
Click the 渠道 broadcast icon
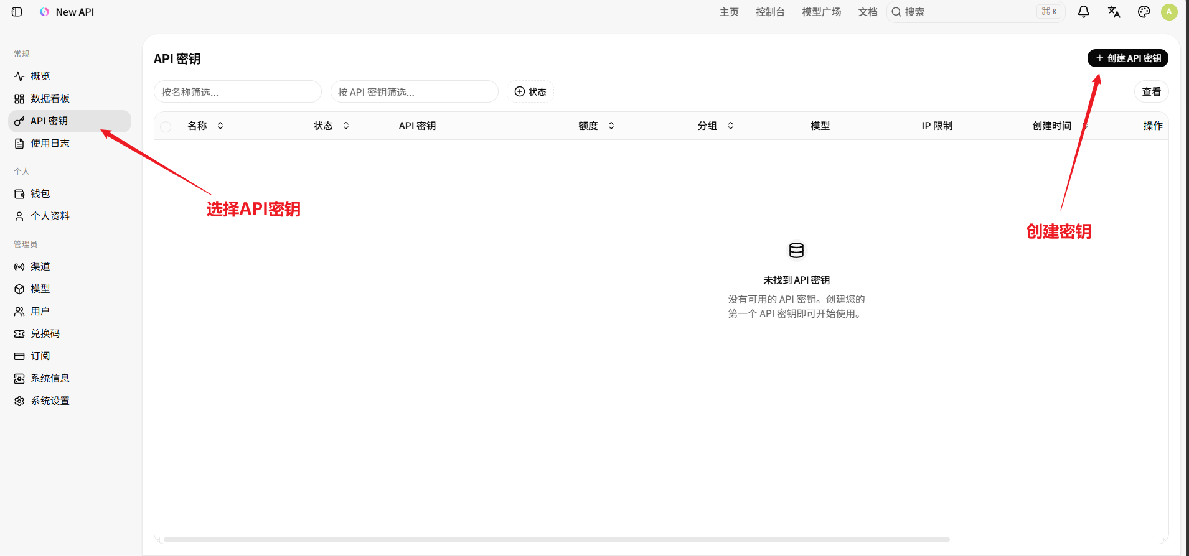point(19,266)
